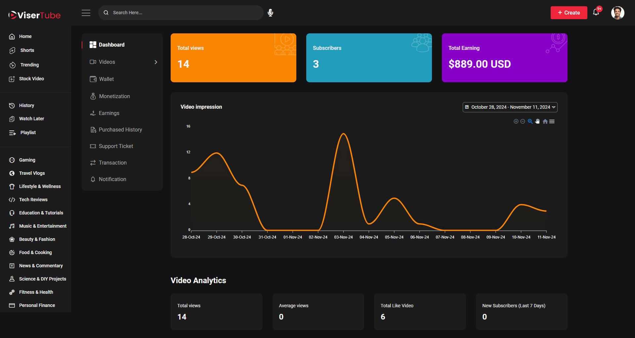This screenshot has height=338, width=635.
Task: Enable the chart panning hand tool
Action: click(537, 121)
